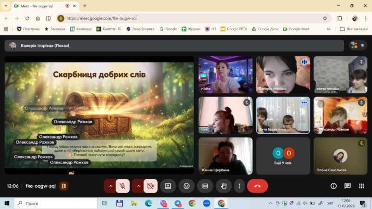Viewport: 372px width, 209px height.
Task: Toggle closed captions in Meet
Action: pyautogui.click(x=205, y=186)
